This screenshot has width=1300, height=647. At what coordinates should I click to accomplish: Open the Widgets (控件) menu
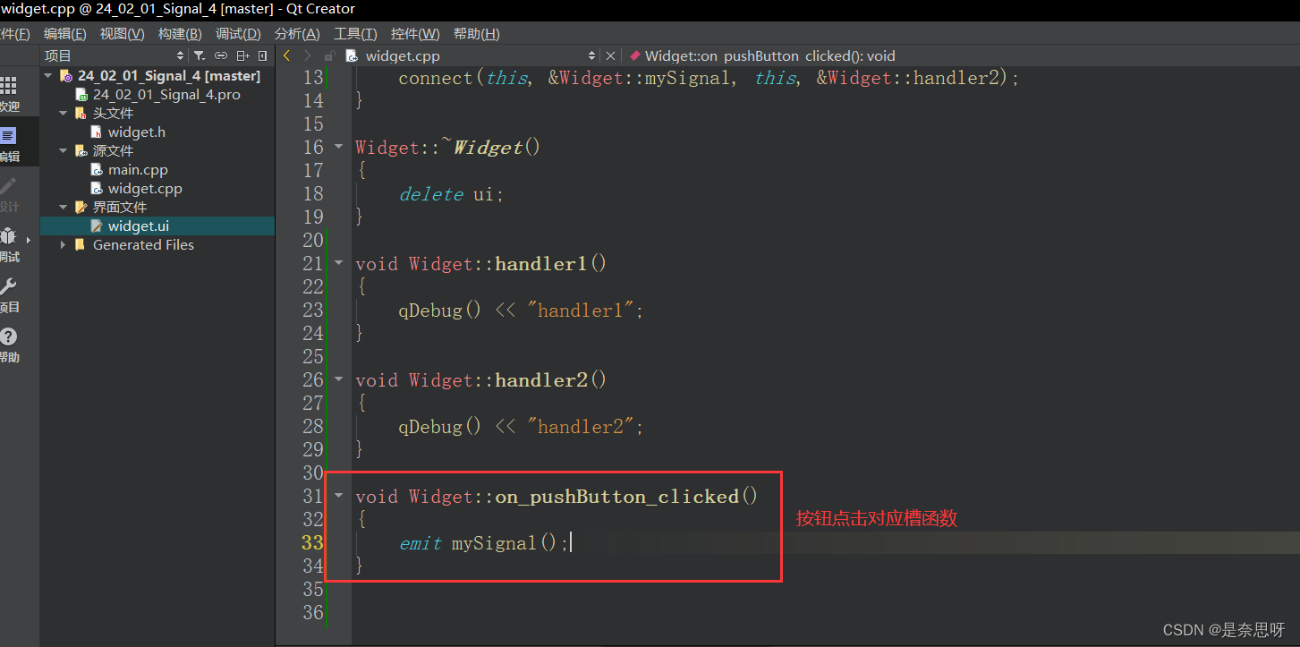pyautogui.click(x=415, y=34)
